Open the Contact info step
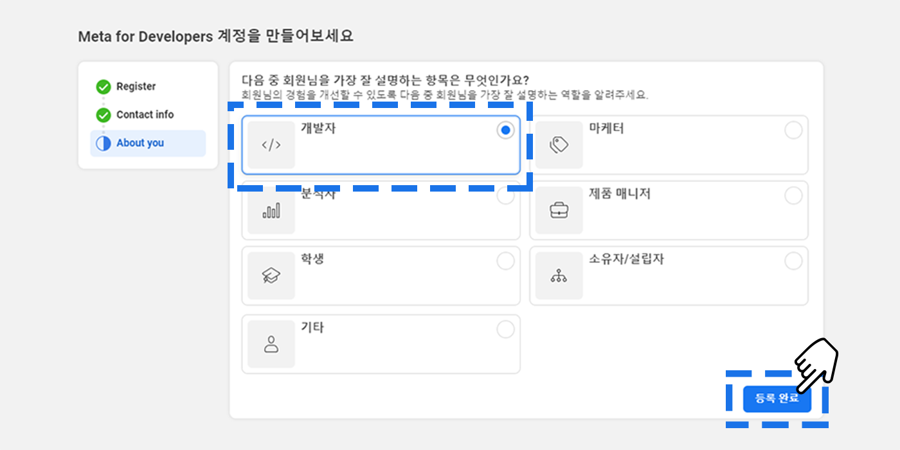 tap(145, 115)
